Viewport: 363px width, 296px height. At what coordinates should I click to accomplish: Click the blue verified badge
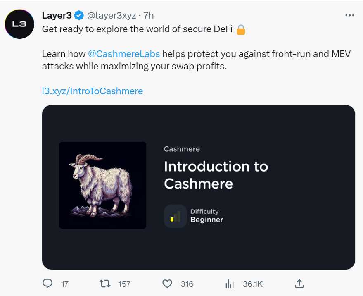point(79,16)
